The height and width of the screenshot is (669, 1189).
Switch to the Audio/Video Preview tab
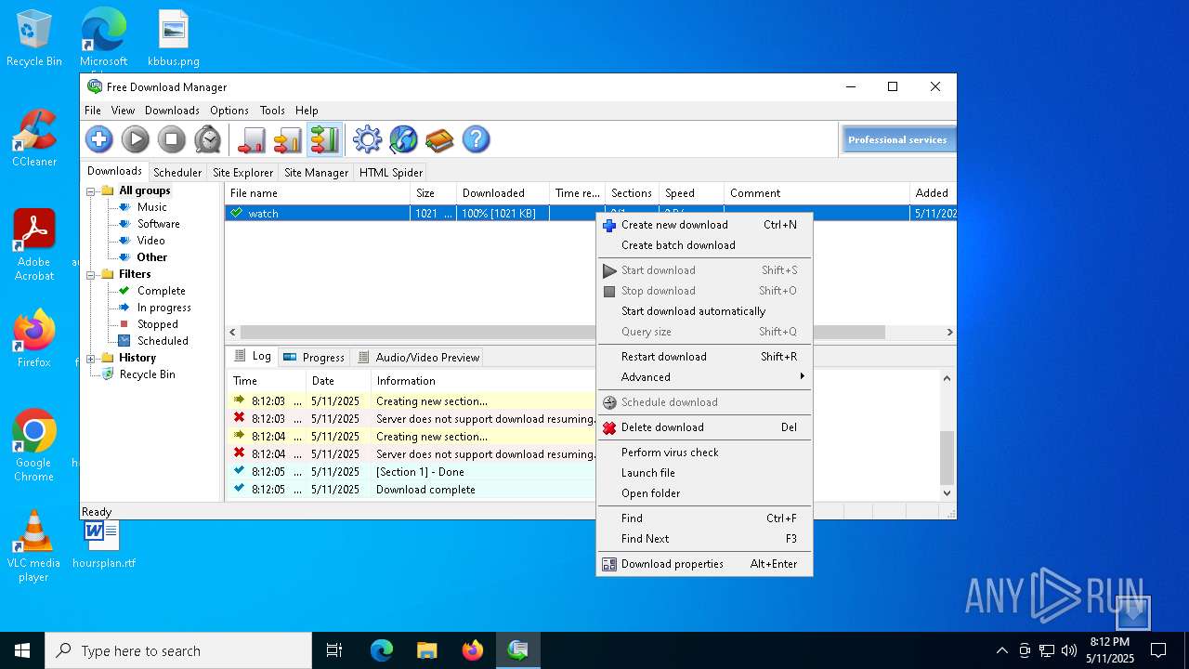(x=418, y=357)
